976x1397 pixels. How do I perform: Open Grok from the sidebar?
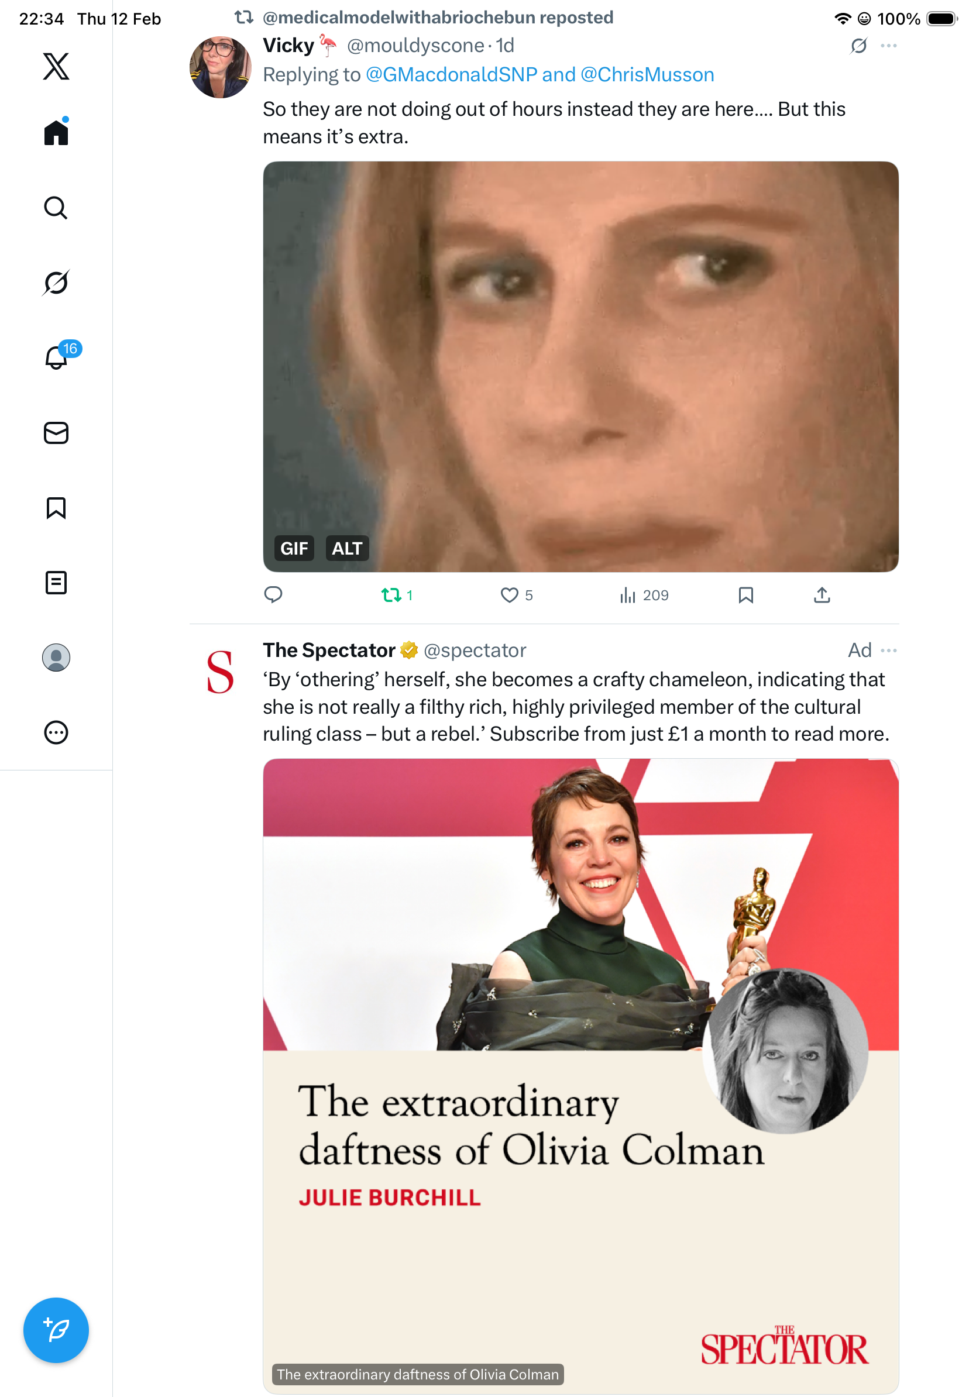pos(56,283)
